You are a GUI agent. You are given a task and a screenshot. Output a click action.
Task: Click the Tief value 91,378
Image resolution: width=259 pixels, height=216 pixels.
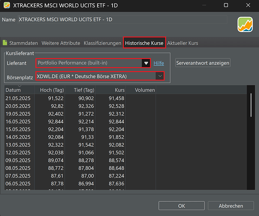tap(86, 129)
